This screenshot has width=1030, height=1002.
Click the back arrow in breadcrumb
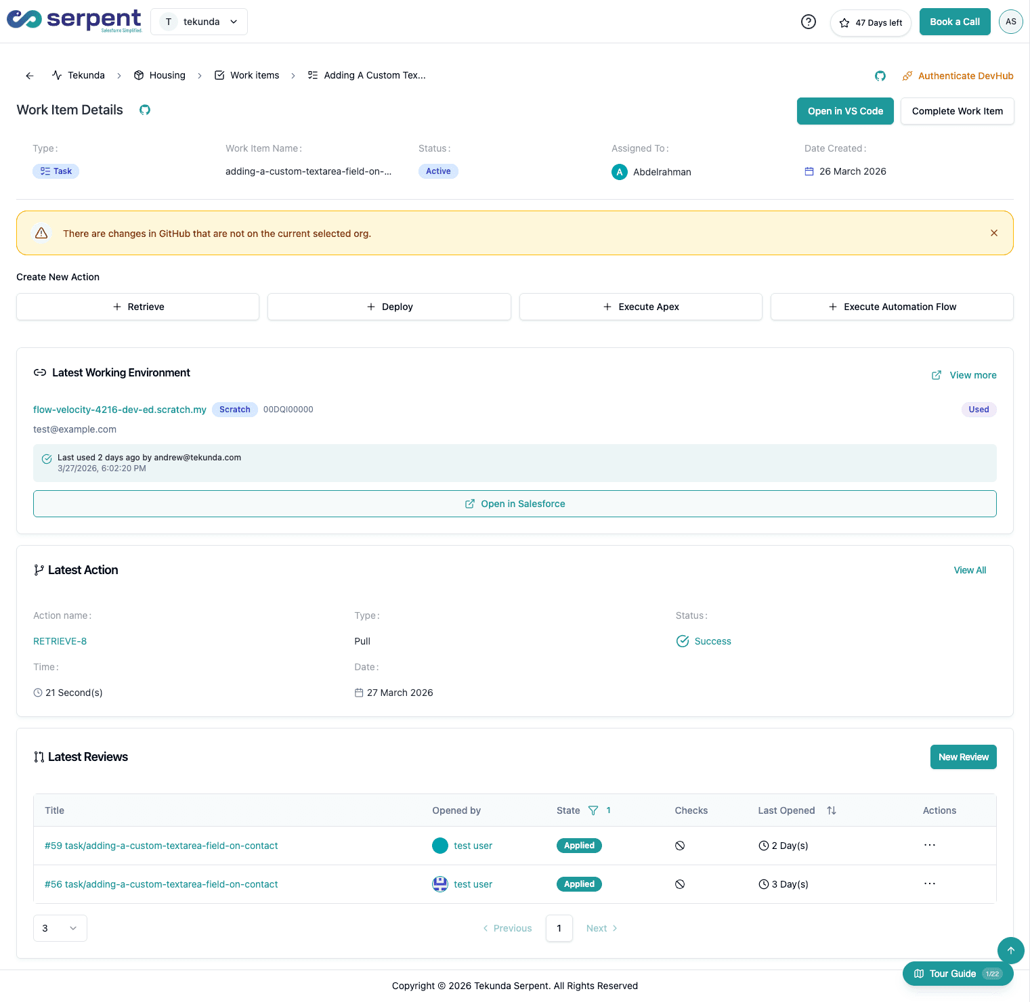30,76
